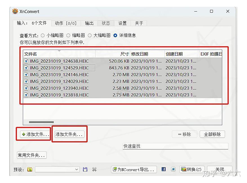This screenshot has width=247, height=183.
Task: Click file icon of IMG_20231019_124638.HEIC
Action: click(26, 61)
